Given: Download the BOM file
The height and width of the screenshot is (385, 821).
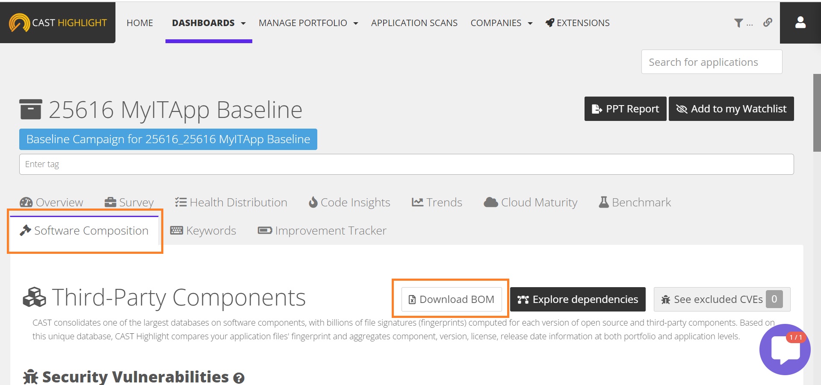Looking at the screenshot, I should click(451, 299).
